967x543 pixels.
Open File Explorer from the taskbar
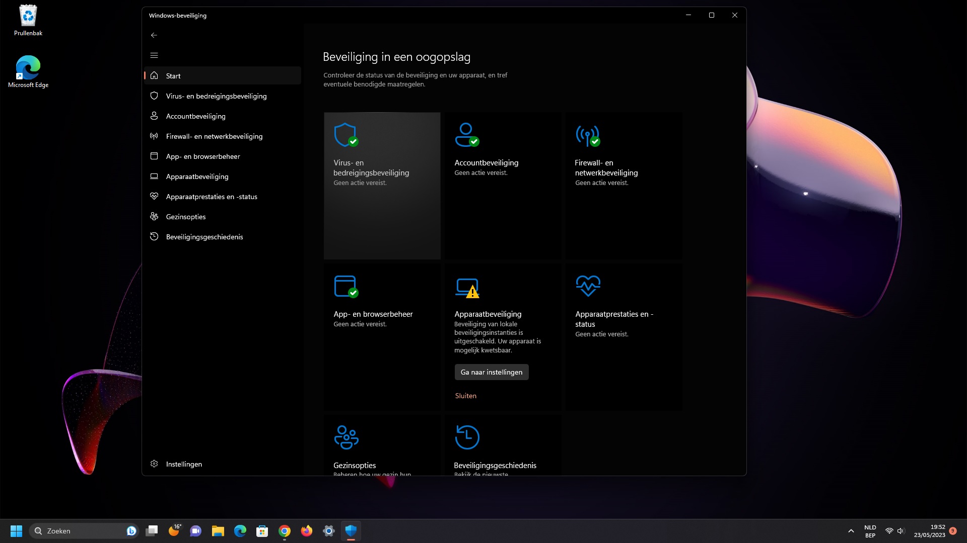[x=218, y=531]
